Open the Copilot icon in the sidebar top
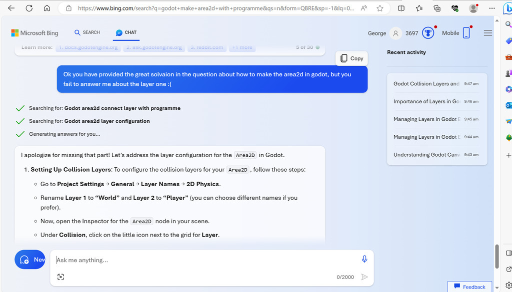Image resolution: width=512 pixels, height=292 pixels. 508,8
